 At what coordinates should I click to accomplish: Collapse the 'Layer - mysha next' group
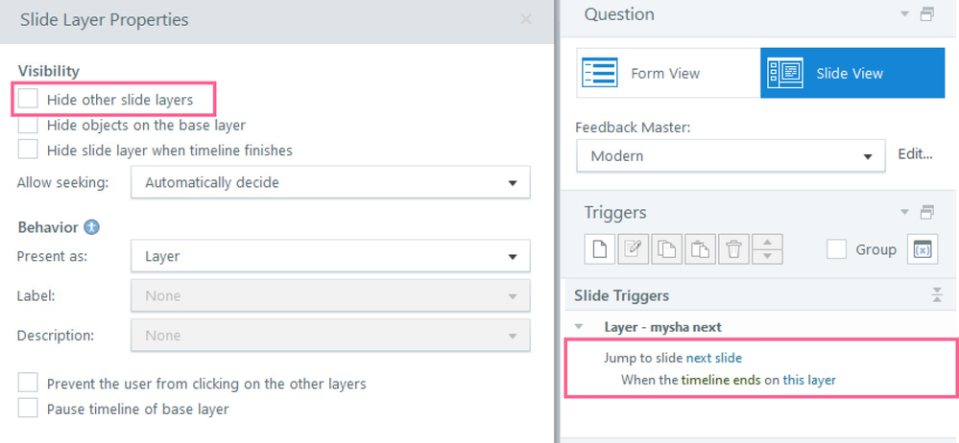tap(579, 327)
